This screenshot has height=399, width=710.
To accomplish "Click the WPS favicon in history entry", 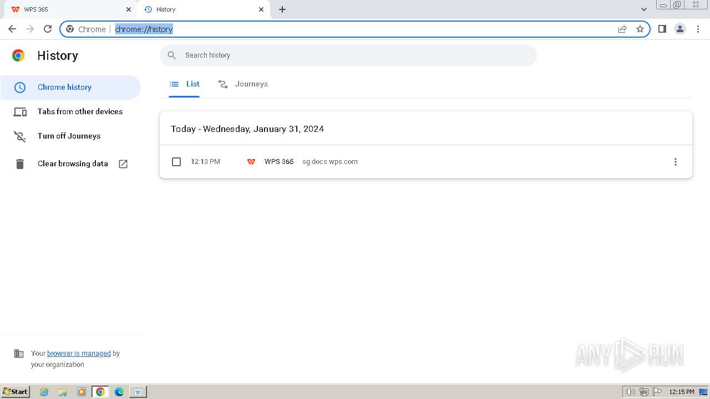I will (x=251, y=162).
